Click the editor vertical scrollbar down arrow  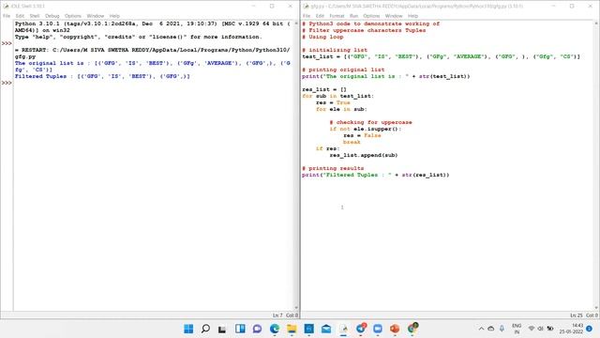click(x=596, y=308)
